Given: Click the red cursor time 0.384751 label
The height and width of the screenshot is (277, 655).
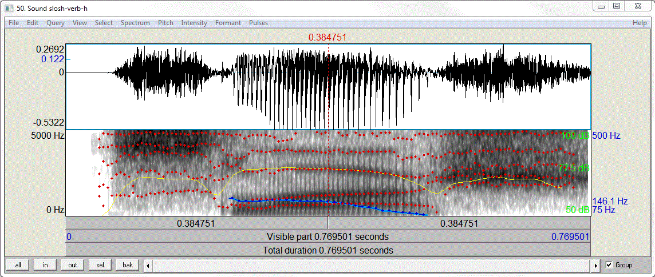Looking at the screenshot, I should 328,38.
